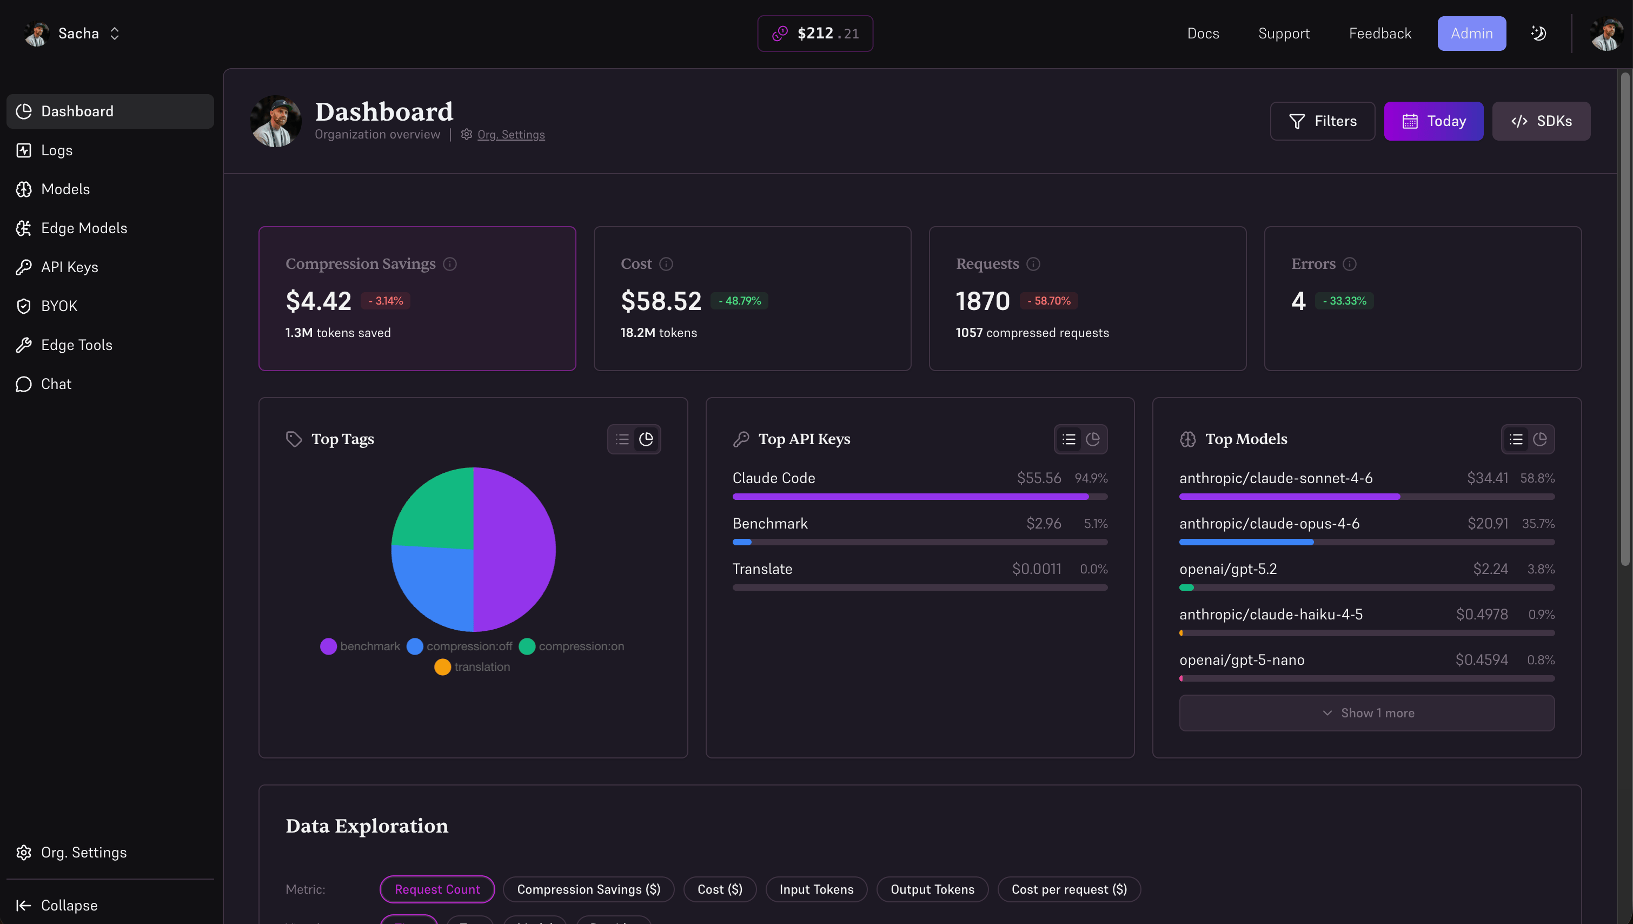This screenshot has height=924, width=1633.
Task: Select the Request Count metric
Action: tap(437, 889)
